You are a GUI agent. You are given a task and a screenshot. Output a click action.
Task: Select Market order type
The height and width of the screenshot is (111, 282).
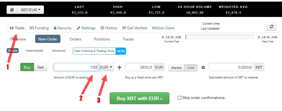tap(176, 68)
